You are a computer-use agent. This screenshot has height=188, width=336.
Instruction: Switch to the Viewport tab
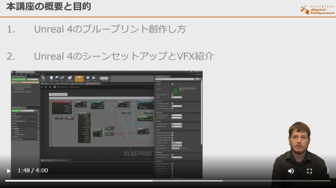pyautogui.click(x=45, y=83)
